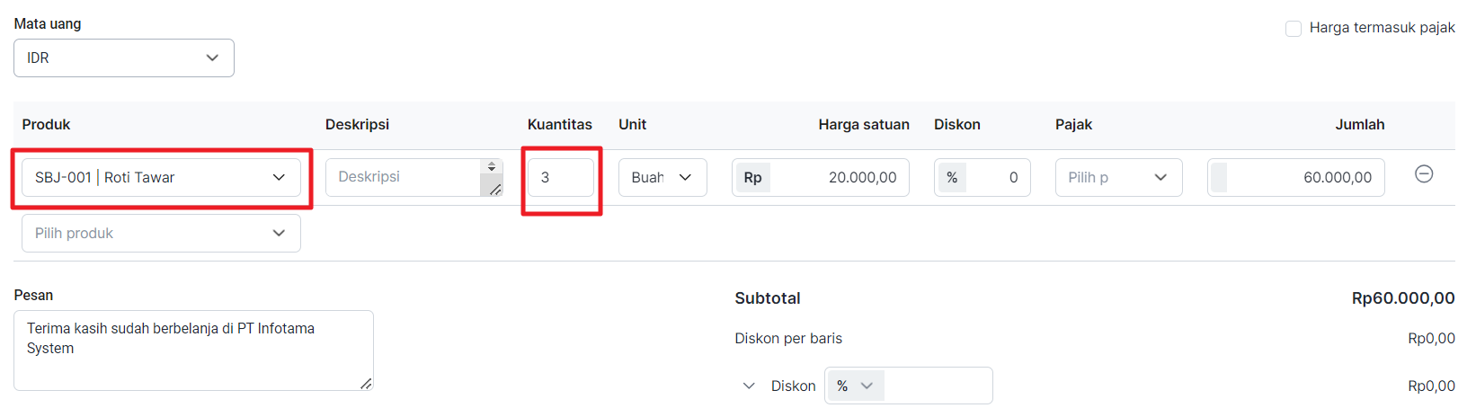Open the IDR currency dropdown
The image size is (1476, 408).
tap(124, 58)
